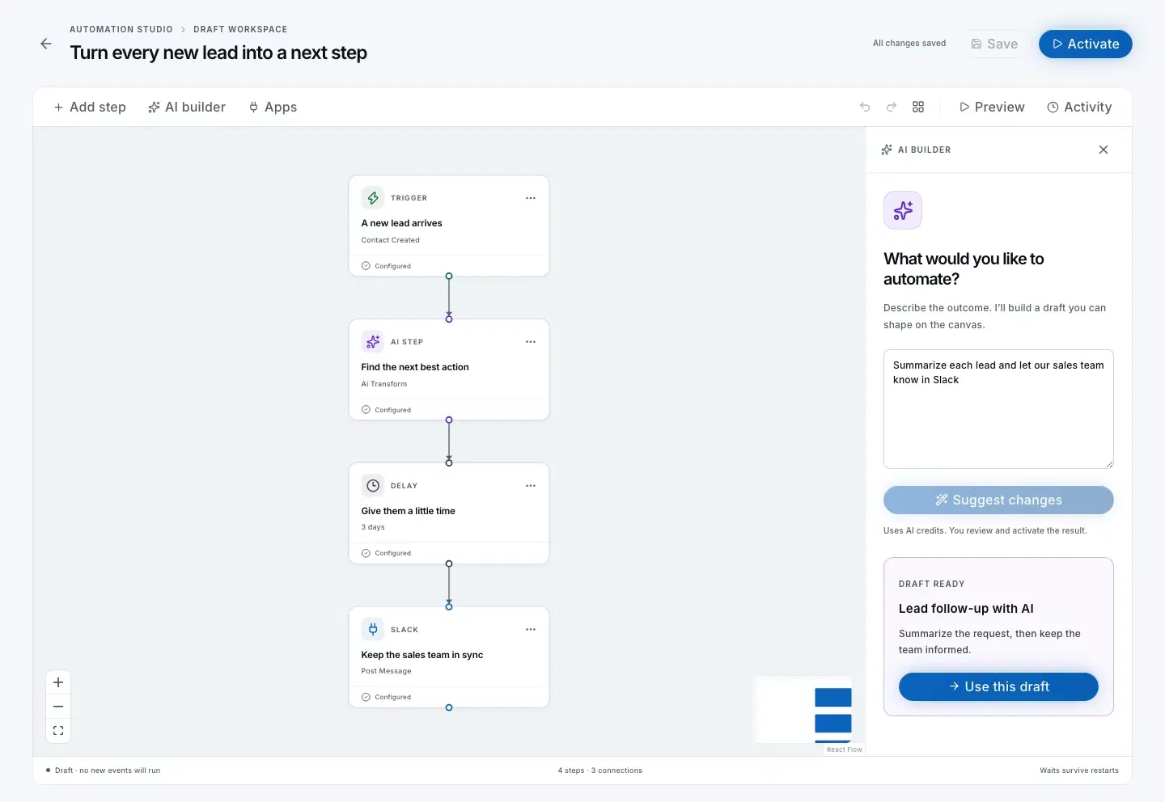This screenshot has width=1165, height=802.
Task: Click the React Flow attribution link
Action: click(x=845, y=749)
